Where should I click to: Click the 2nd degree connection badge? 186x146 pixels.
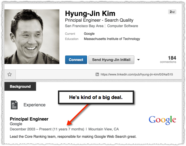pos(172,12)
